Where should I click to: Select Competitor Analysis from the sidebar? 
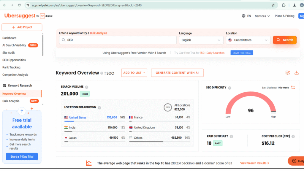15,75
